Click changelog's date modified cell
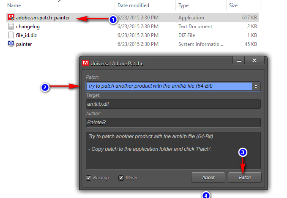Screen dimensions: 287x198 coord(138,27)
